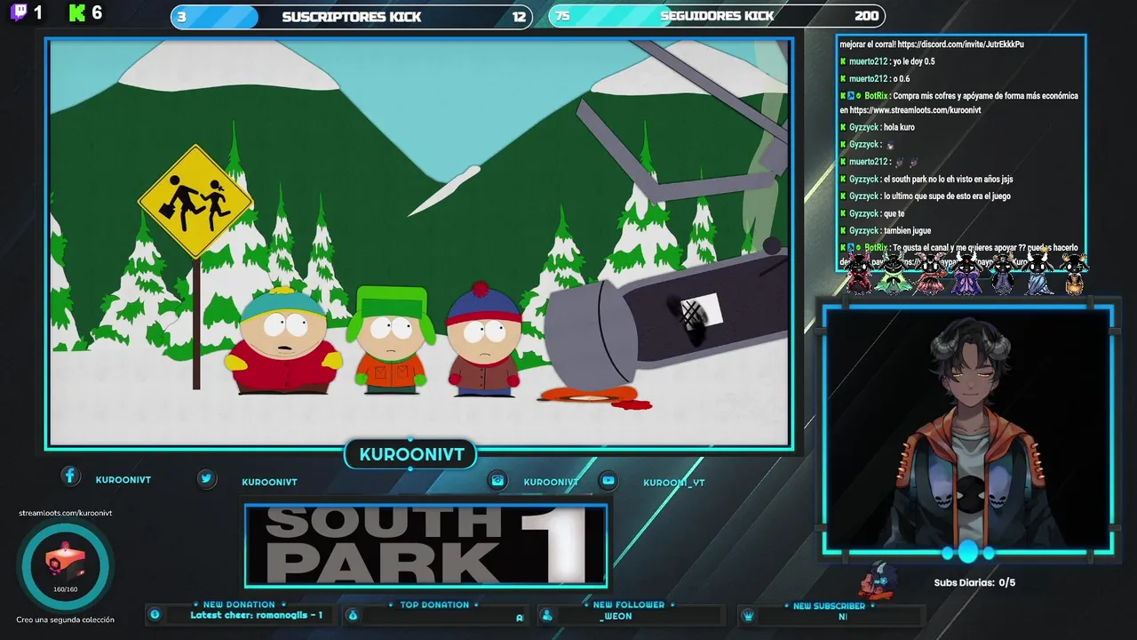Viewport: 1137px width, 640px height.
Task: Click the '_WEON' new follower name
Action: coord(616,616)
